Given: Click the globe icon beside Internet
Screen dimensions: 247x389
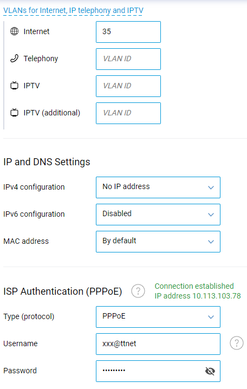Looking at the screenshot, I should pyautogui.click(x=14, y=31).
